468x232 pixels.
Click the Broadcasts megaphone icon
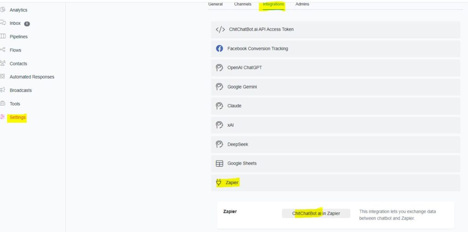point(3,90)
